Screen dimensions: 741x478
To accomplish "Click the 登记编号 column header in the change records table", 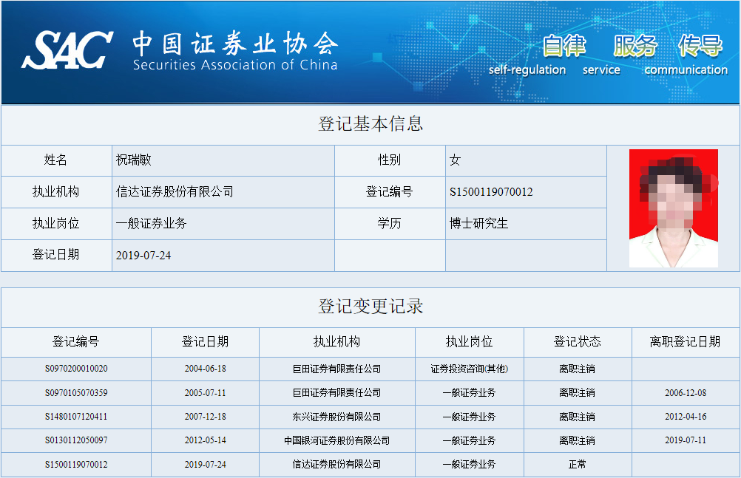I will click(75, 341).
